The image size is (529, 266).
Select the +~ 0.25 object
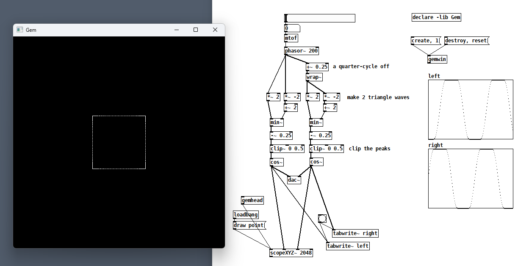(x=317, y=66)
